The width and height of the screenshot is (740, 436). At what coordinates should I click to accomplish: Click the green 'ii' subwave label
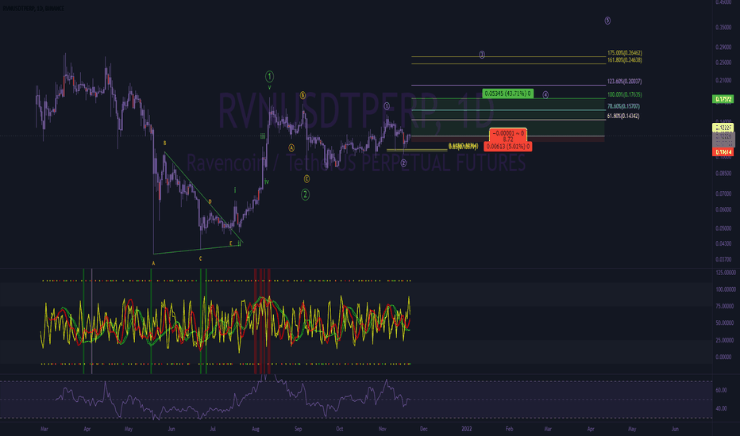[239, 243]
